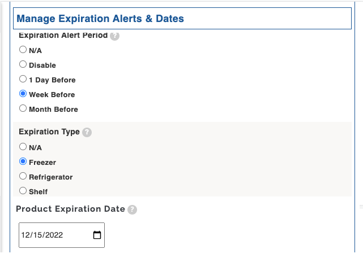Click help icon beside Expiration Alert Period
The image size is (363, 271).
pyautogui.click(x=114, y=36)
